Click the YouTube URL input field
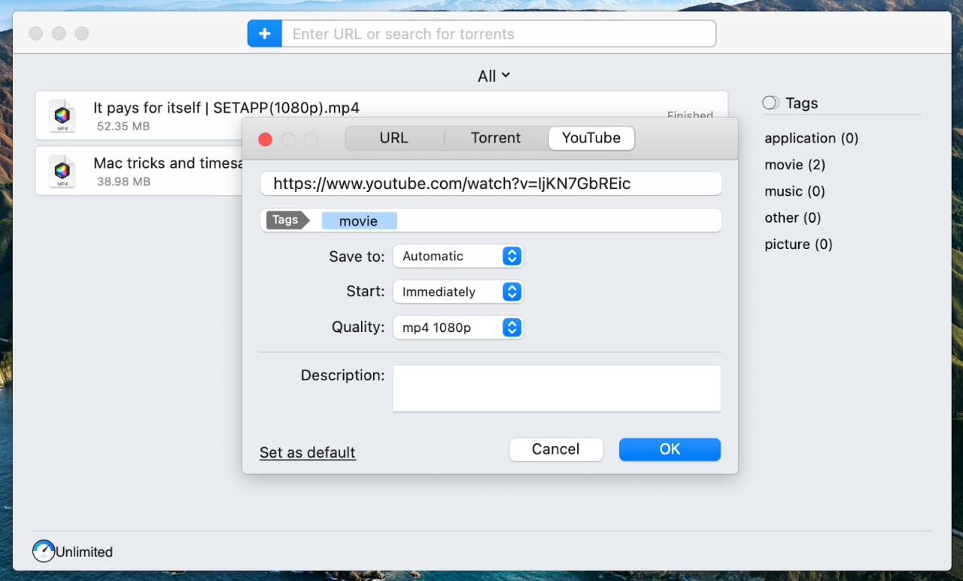The width and height of the screenshot is (963, 581). click(x=491, y=184)
